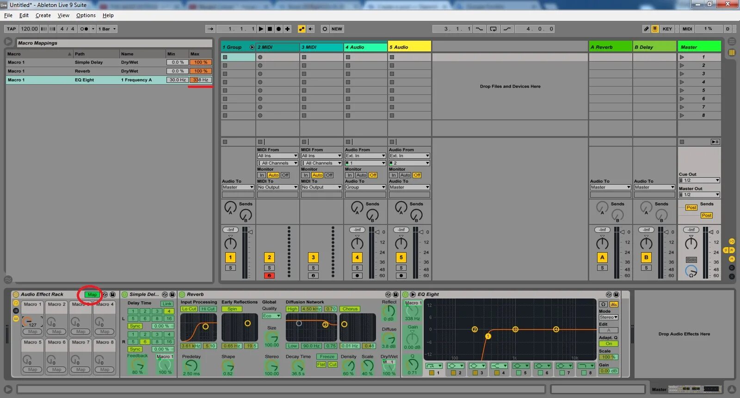The image size is (740, 398).
Task: Toggle the Mixer section view button
Action: click(x=732, y=259)
